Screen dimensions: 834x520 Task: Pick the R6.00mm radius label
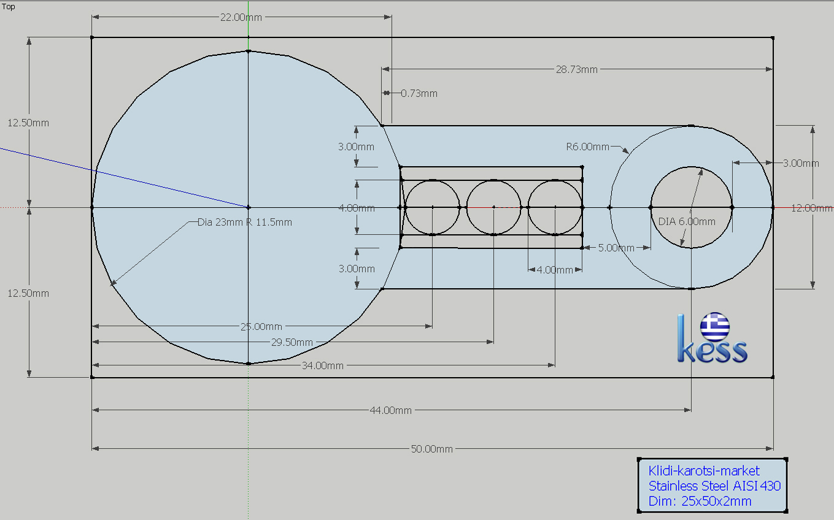588,147
